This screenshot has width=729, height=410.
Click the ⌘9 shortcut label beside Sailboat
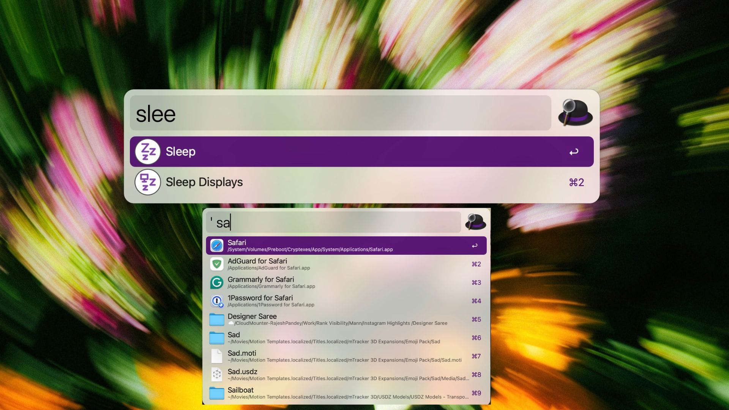click(476, 393)
